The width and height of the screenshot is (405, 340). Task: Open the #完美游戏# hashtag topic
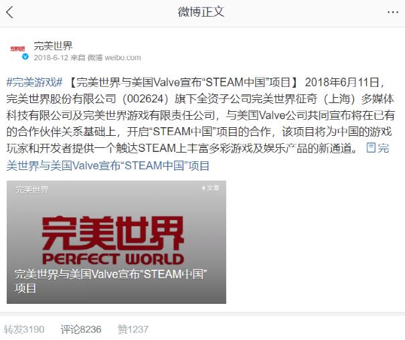pyautogui.click(x=34, y=82)
